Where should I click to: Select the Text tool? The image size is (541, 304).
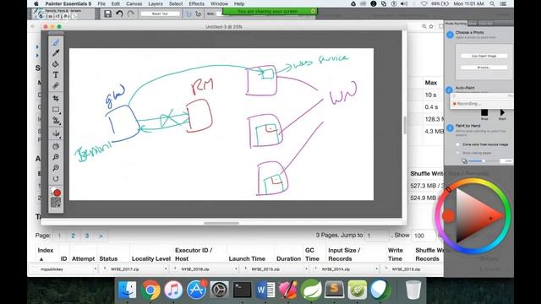coord(56,75)
